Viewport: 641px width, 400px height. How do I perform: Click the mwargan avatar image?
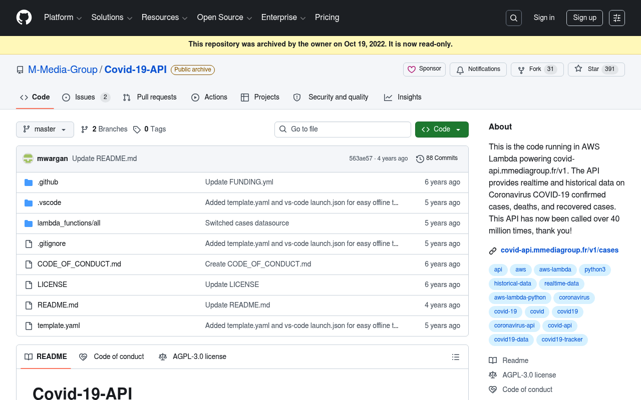point(28,158)
